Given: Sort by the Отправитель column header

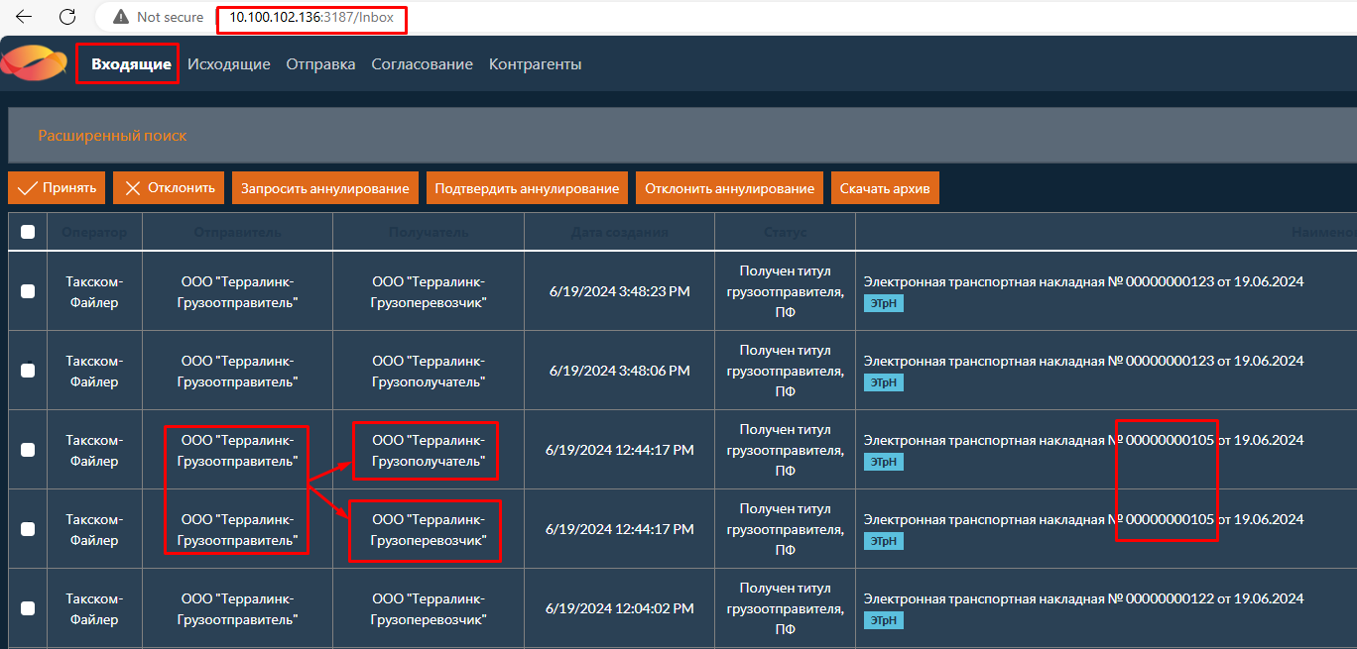Looking at the screenshot, I should tap(238, 232).
